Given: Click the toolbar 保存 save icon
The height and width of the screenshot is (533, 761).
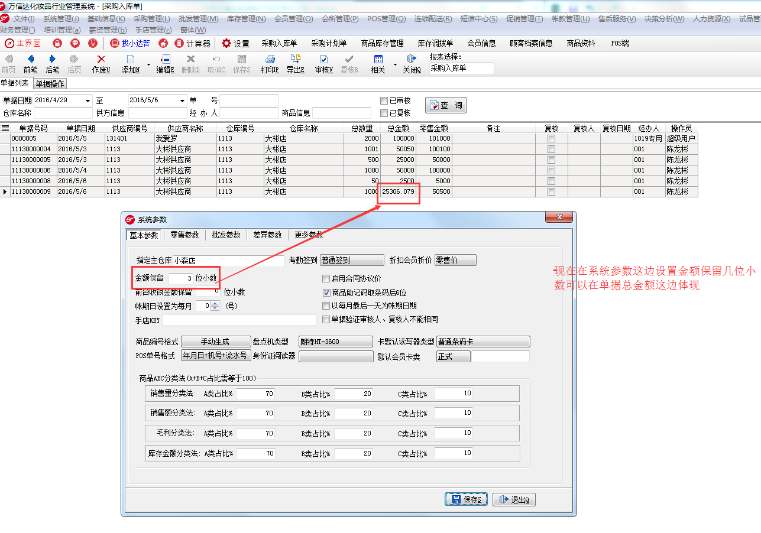Looking at the screenshot, I should (242, 64).
